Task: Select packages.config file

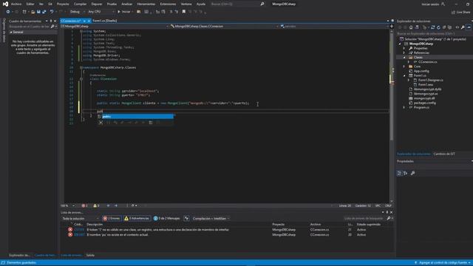Action: [x=425, y=103]
